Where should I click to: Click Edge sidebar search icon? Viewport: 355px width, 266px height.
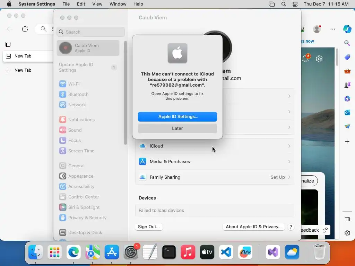tap(347, 43)
